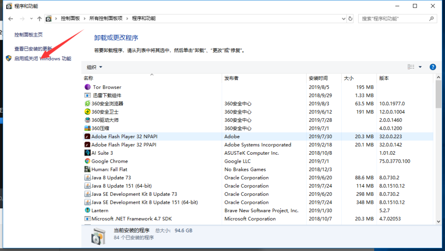Click the control panel icon in address bar
This screenshot has width=445, height=251.
(49, 18)
